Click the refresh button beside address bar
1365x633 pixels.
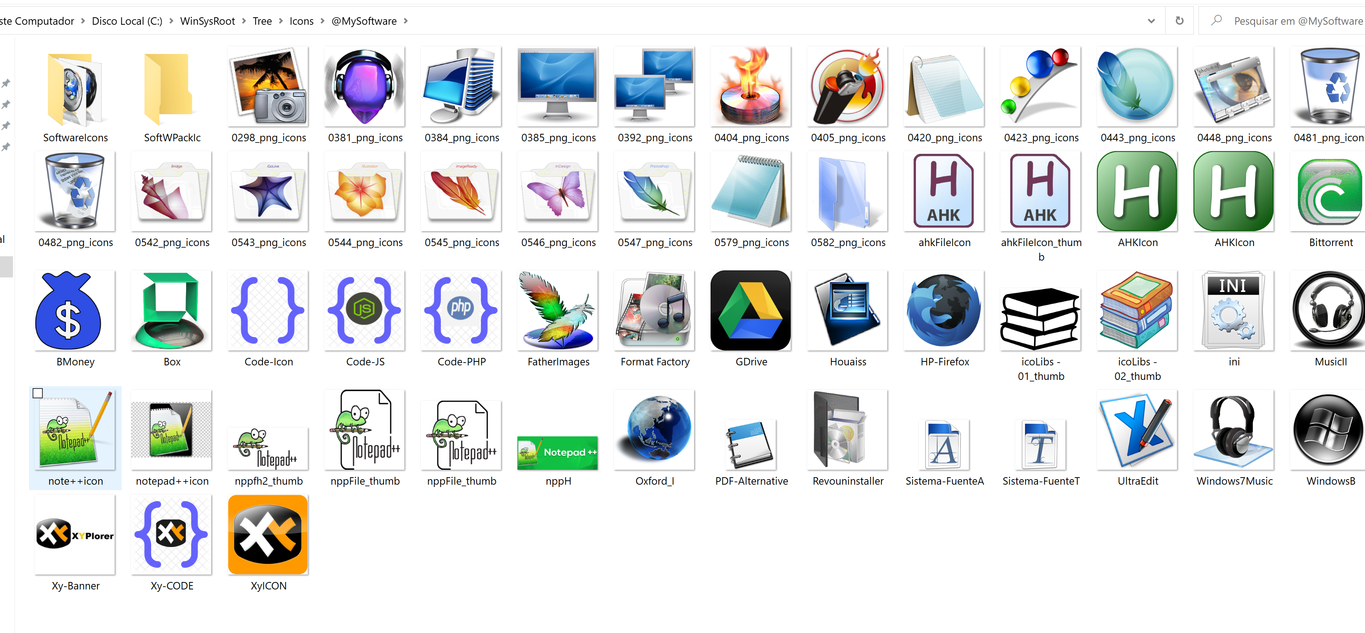[x=1179, y=21]
